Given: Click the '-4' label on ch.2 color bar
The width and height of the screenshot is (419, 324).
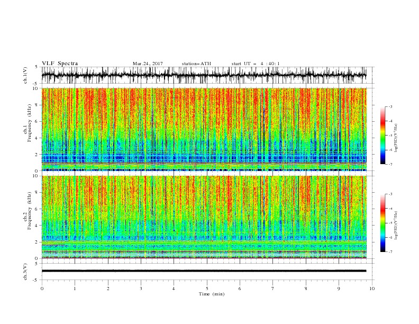Looking at the screenshot, I should tap(390, 209).
